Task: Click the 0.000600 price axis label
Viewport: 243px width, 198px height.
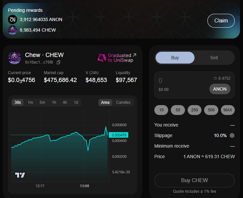Action: (119, 125)
